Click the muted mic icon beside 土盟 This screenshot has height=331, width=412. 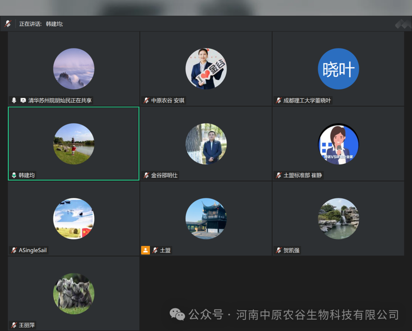[x=155, y=251]
